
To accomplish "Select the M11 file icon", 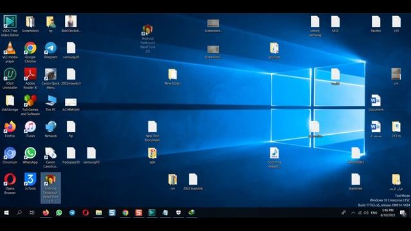I will click(x=335, y=24).
